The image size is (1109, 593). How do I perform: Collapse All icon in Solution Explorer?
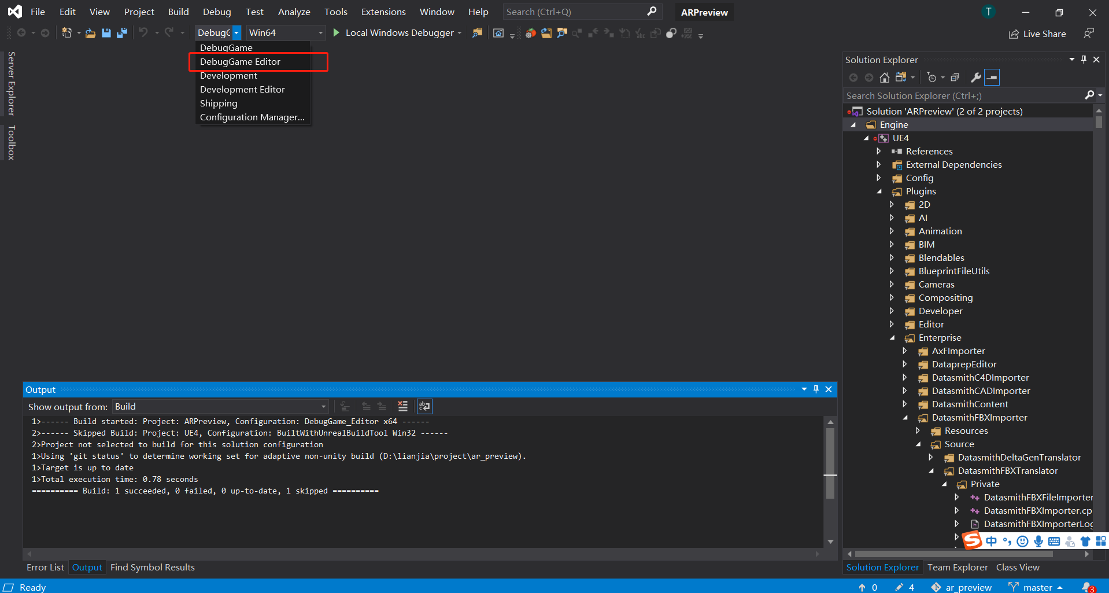[955, 78]
